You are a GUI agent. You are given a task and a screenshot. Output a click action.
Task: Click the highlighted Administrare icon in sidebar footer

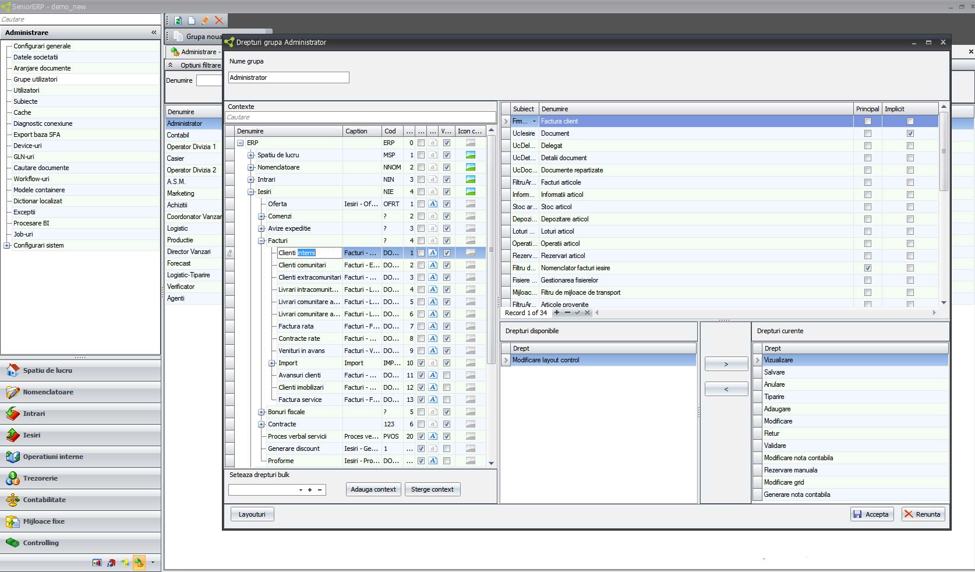click(139, 563)
